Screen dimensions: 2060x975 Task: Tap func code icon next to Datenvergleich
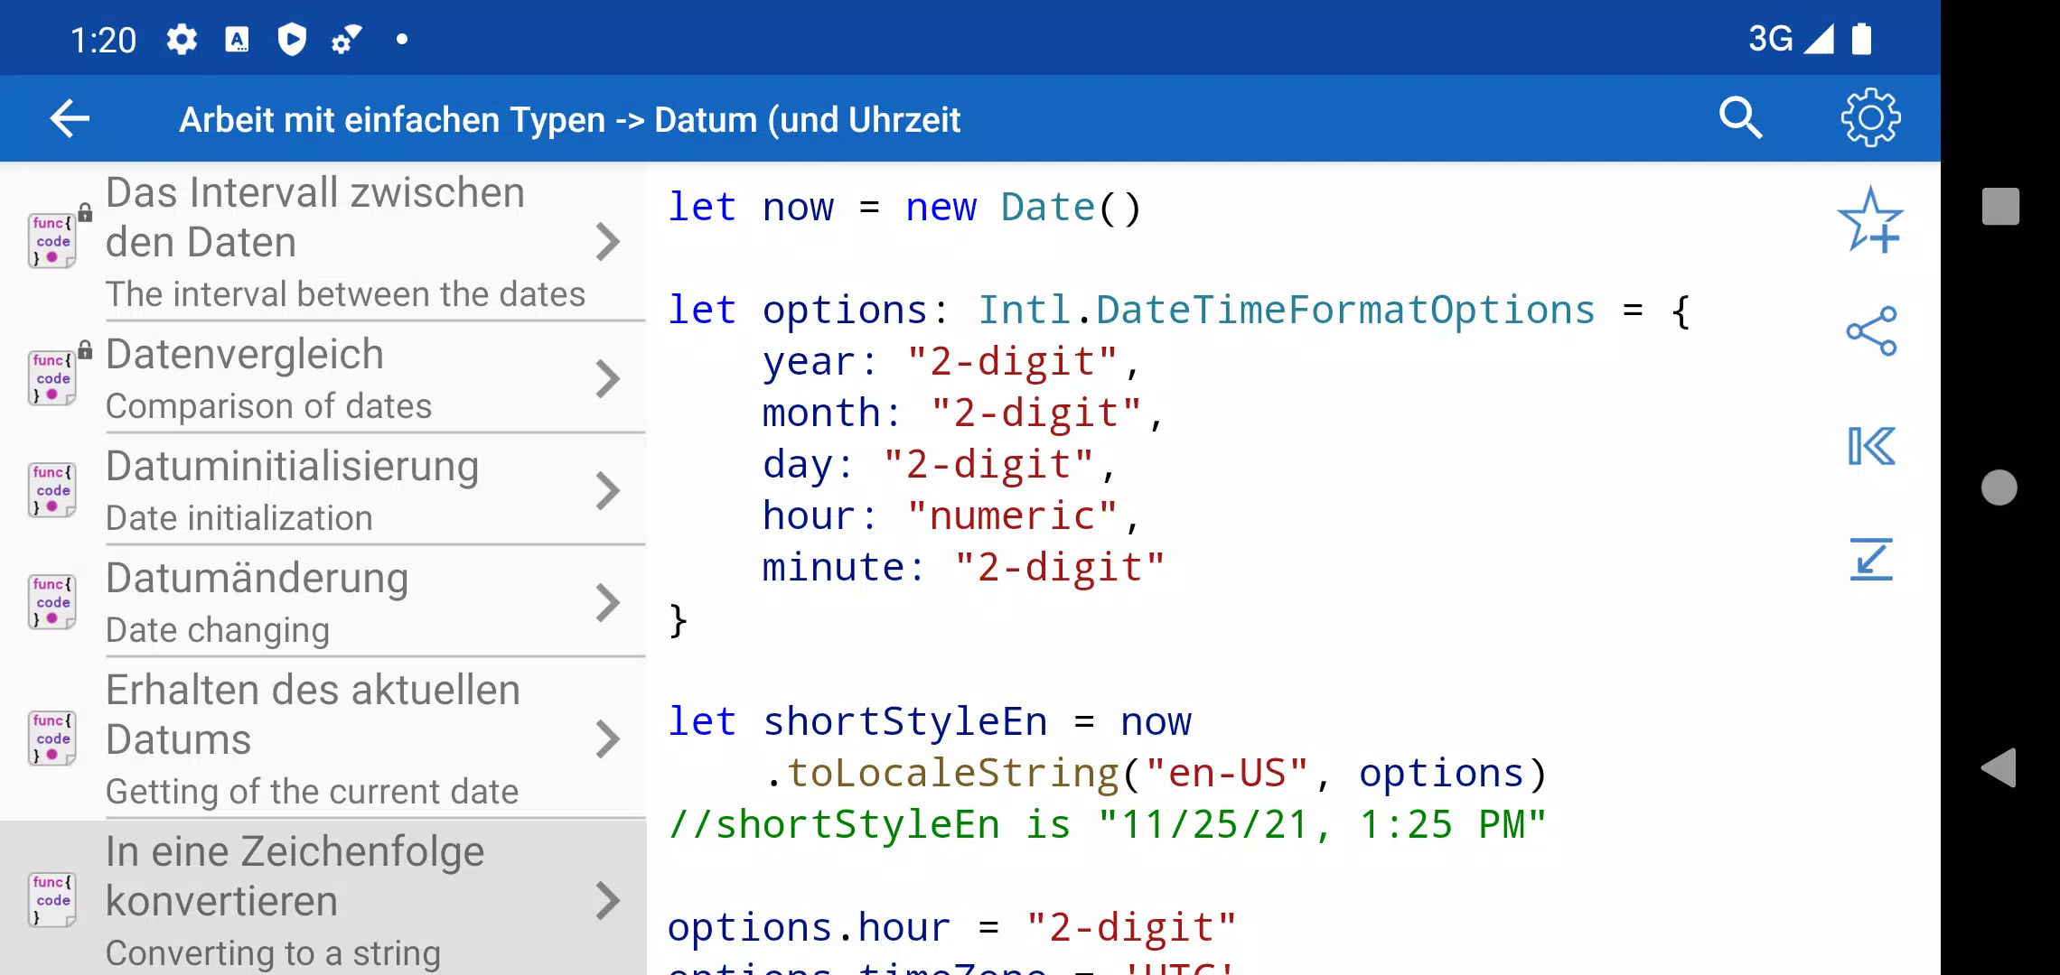[52, 378]
